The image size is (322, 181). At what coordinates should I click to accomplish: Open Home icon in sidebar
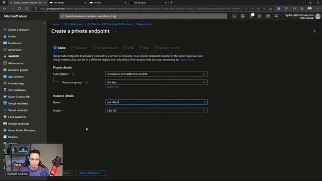point(5,36)
